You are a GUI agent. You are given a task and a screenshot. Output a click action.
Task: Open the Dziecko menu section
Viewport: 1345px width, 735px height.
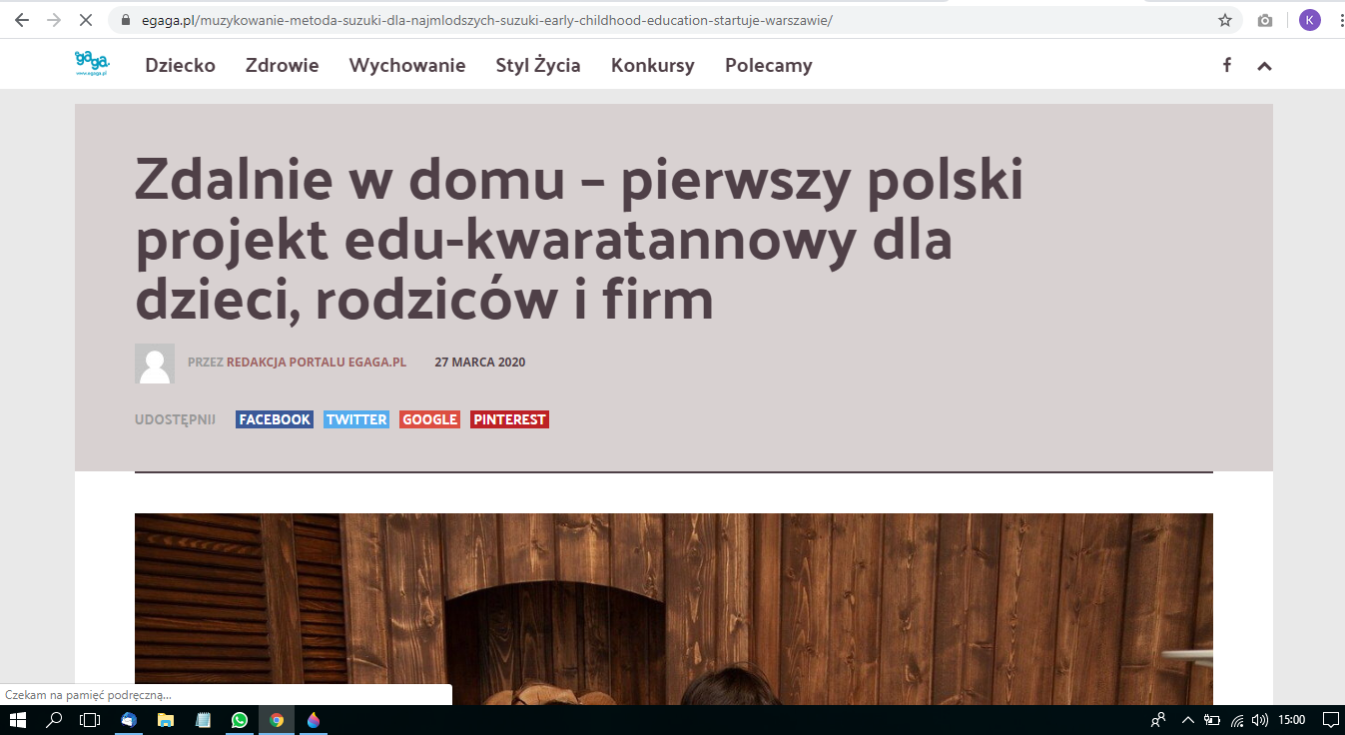180,65
